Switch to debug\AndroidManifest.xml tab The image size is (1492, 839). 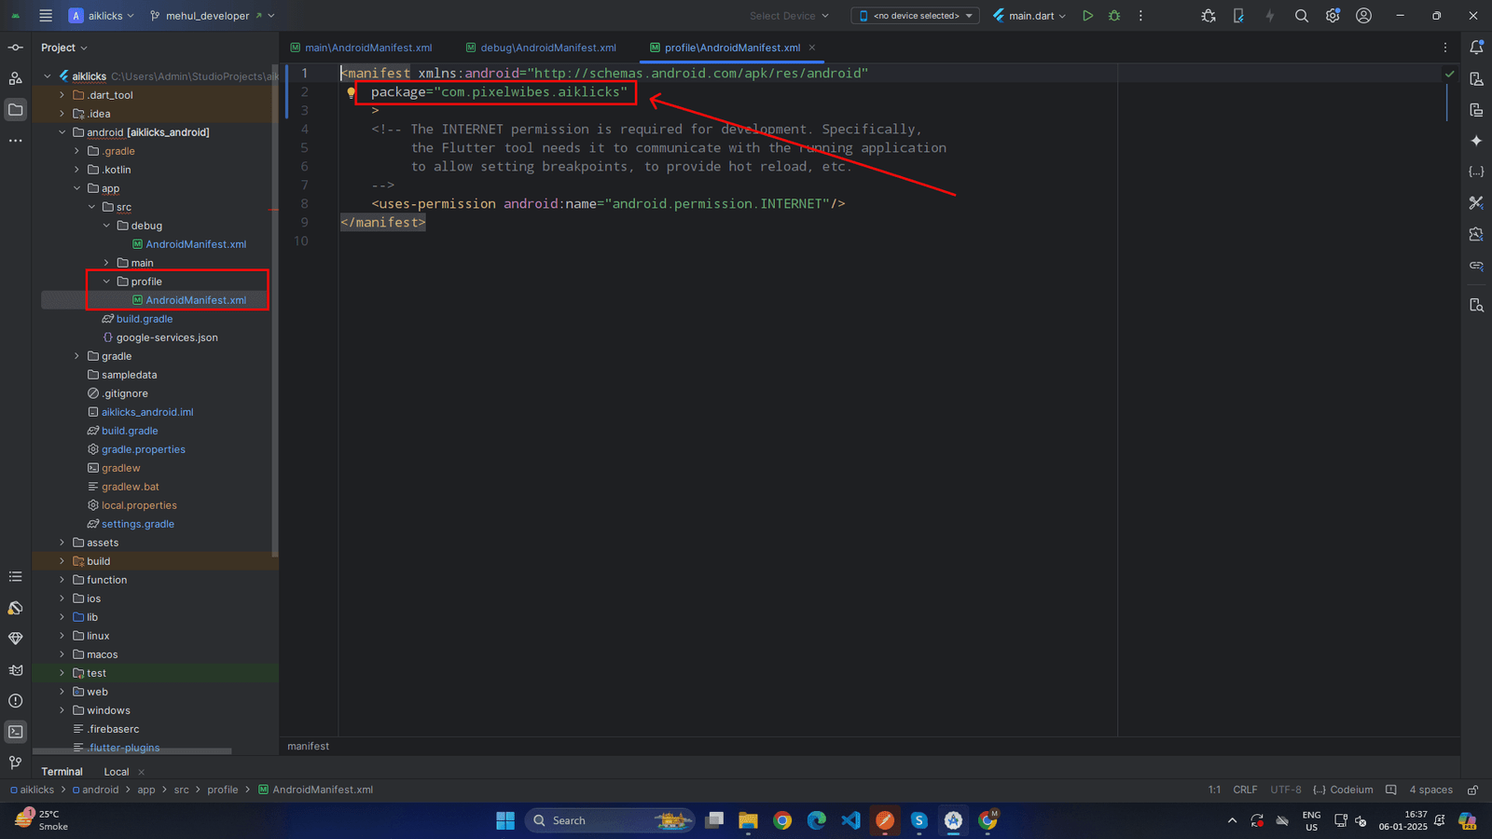(547, 48)
